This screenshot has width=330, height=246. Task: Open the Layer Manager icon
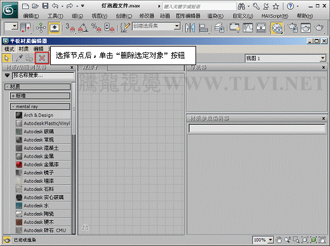(x=219, y=28)
